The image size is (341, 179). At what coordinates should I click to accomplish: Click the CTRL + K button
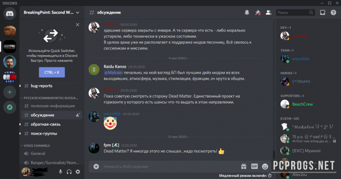(52, 72)
